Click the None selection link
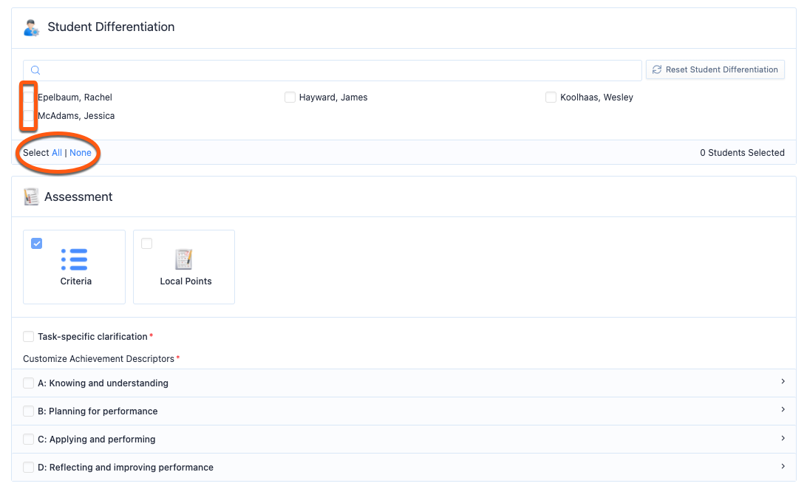 (81, 153)
